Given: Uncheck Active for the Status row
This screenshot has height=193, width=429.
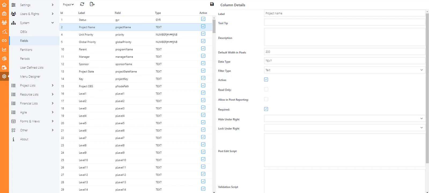Looking at the screenshot, I should [x=203, y=19].
